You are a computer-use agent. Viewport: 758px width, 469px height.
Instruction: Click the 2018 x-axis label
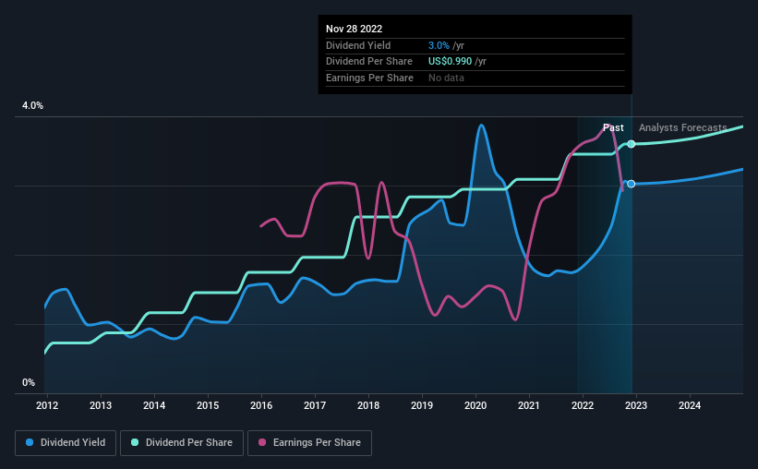(368, 405)
